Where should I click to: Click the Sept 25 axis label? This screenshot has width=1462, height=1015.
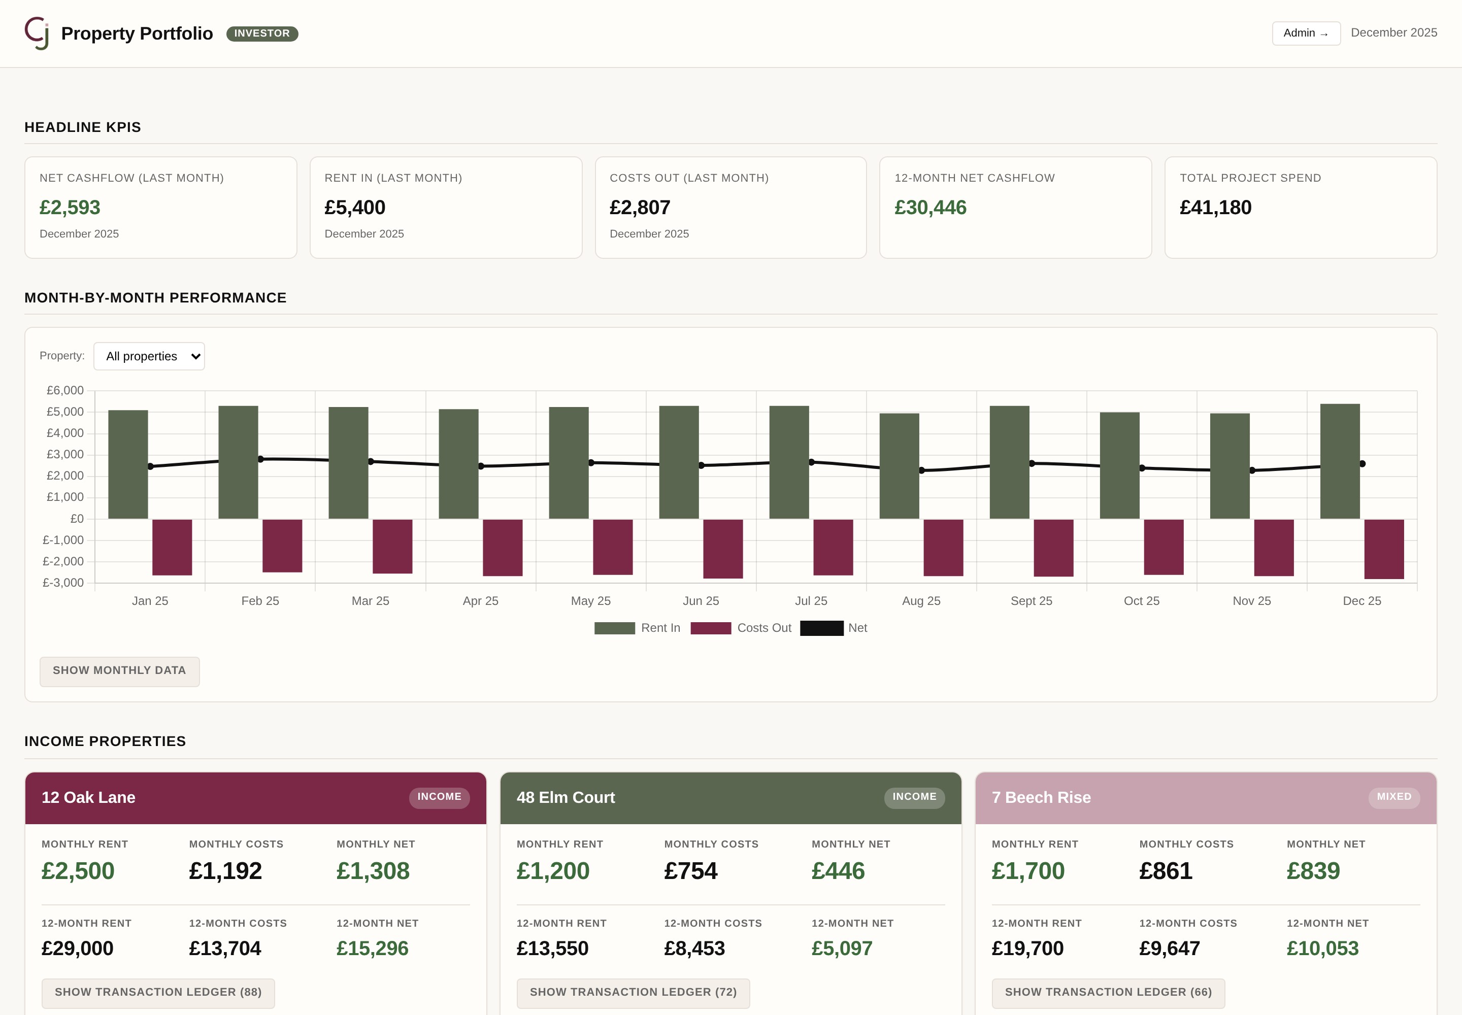[x=1032, y=601]
